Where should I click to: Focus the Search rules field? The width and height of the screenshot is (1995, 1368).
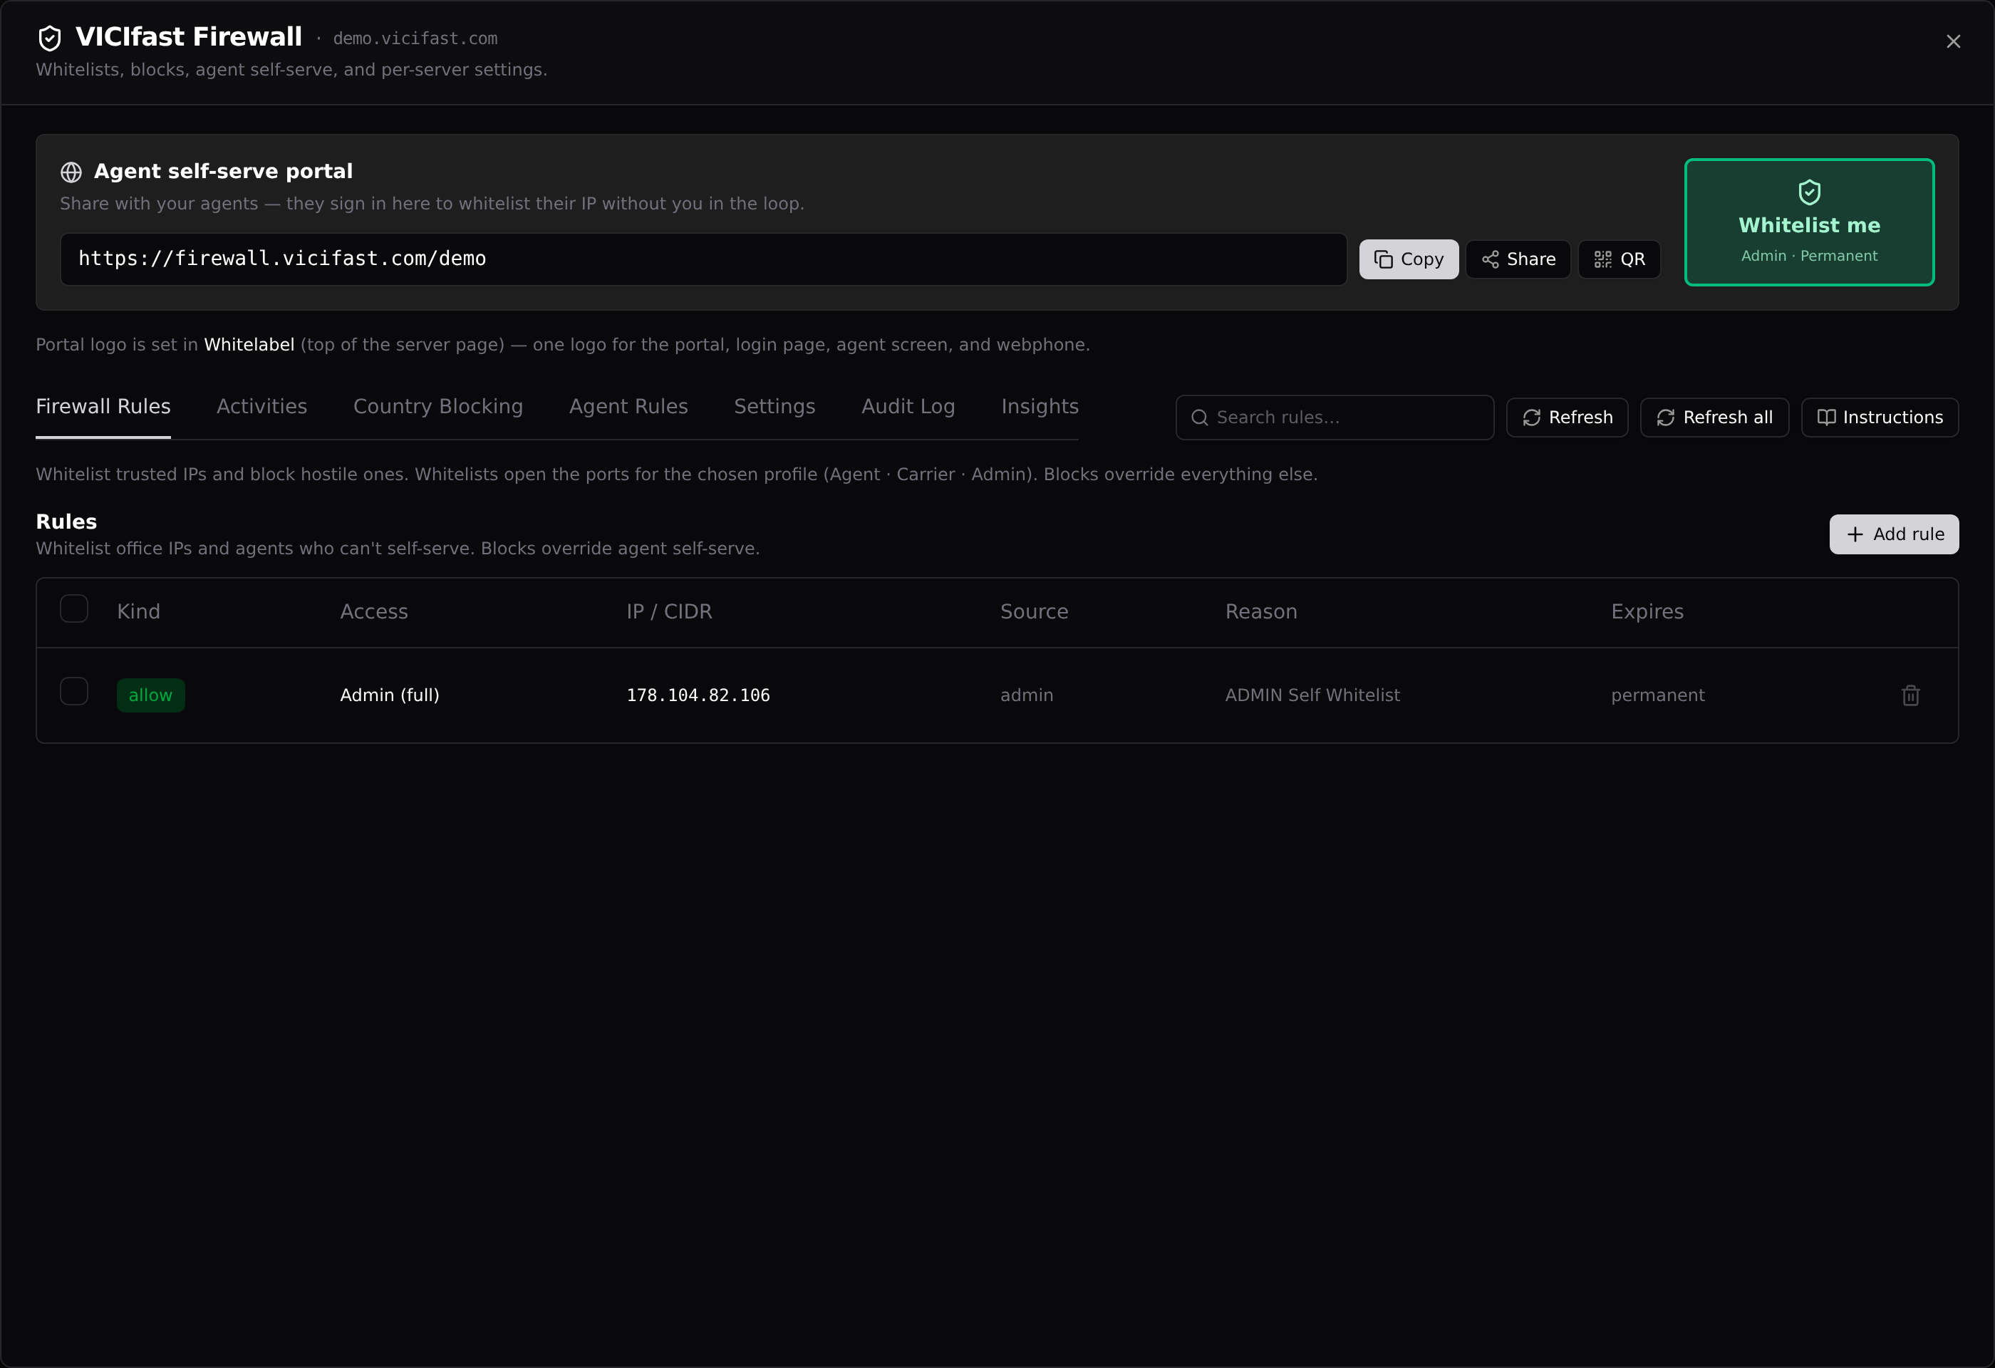(1335, 417)
